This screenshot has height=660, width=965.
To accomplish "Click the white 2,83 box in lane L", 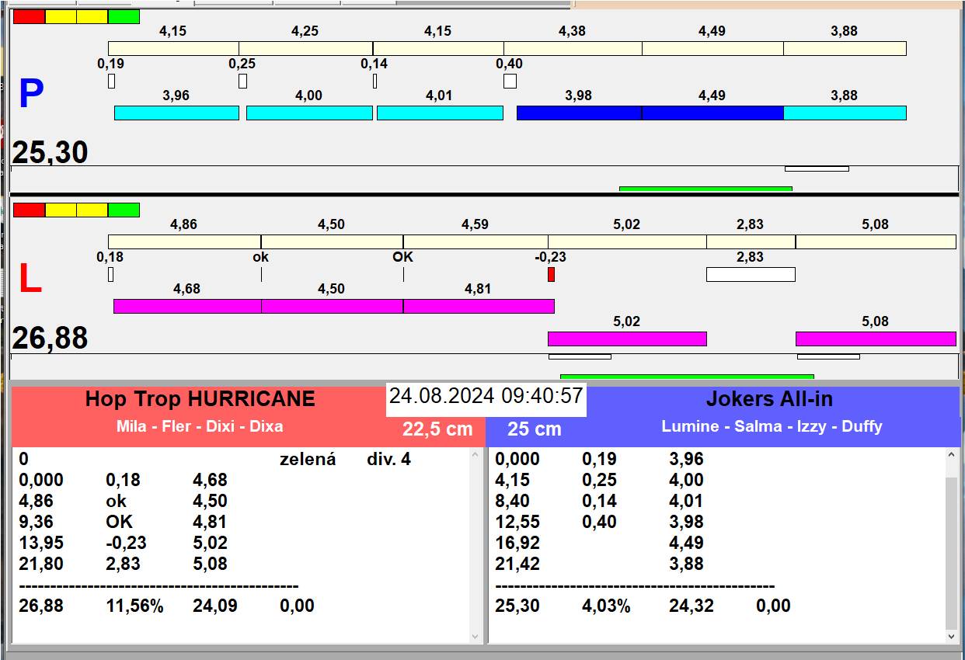I will (x=750, y=274).
